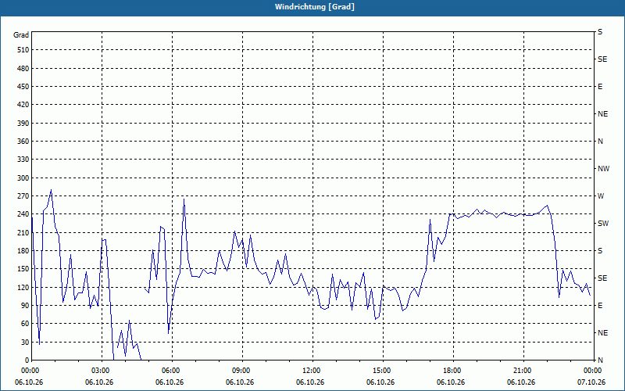This screenshot has height=391, width=625.
Task: Click the E compass label at 90 level
Action: tap(600, 306)
